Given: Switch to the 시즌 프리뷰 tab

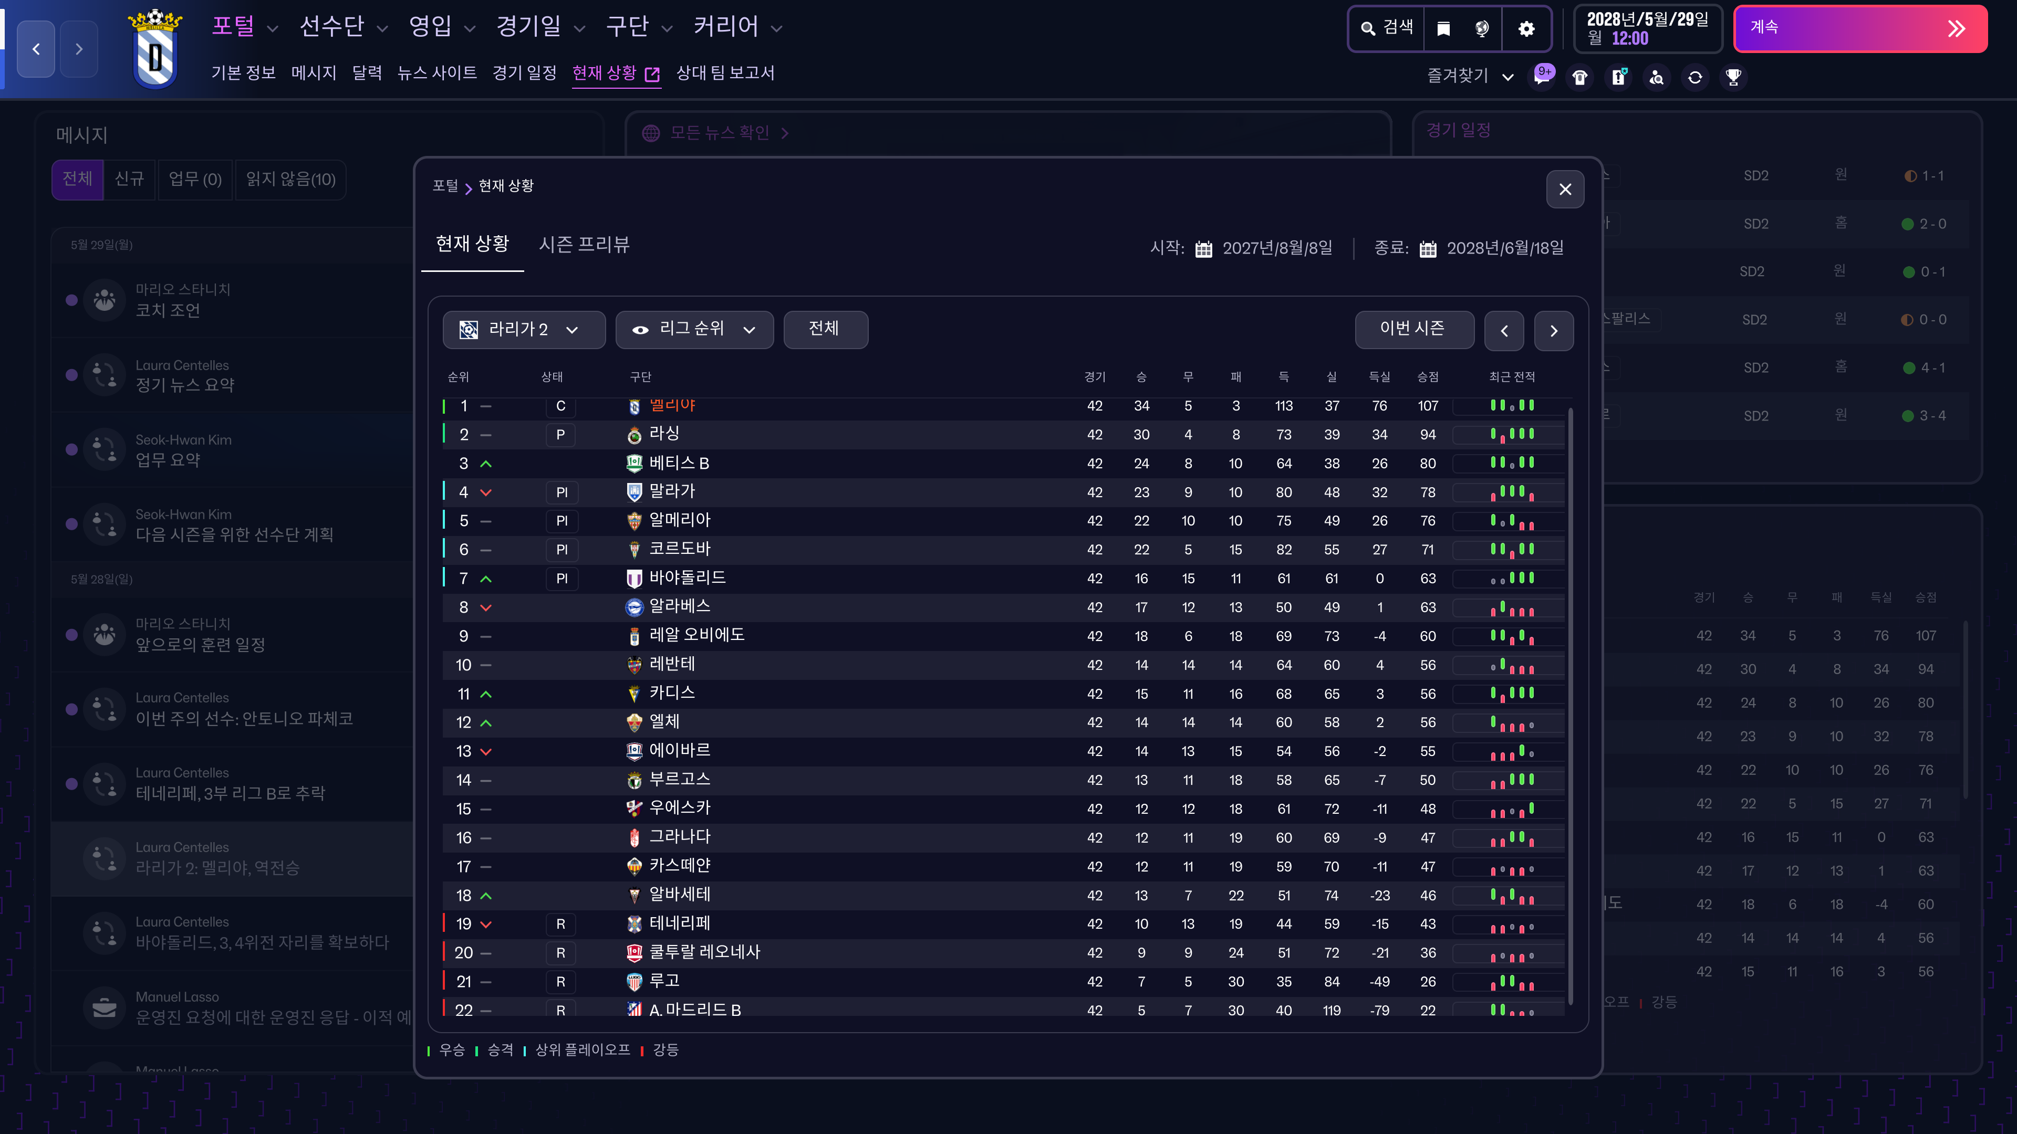Looking at the screenshot, I should 584,245.
